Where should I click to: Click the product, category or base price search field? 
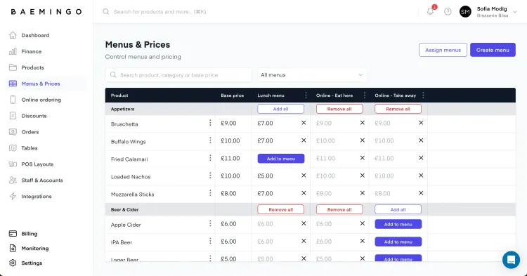pyautogui.click(x=178, y=75)
